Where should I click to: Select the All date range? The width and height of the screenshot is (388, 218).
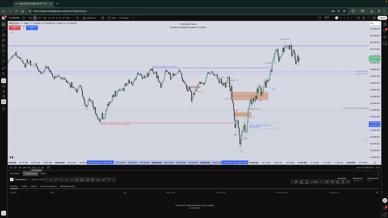point(43,168)
